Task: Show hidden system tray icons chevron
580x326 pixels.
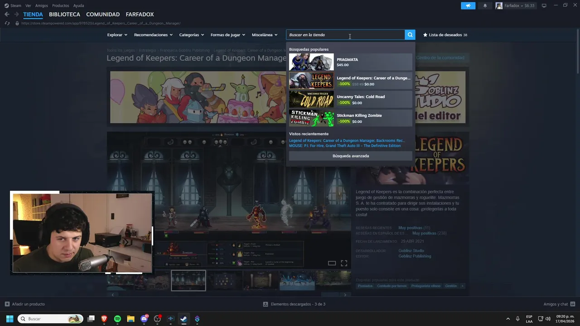Action: tap(507, 319)
